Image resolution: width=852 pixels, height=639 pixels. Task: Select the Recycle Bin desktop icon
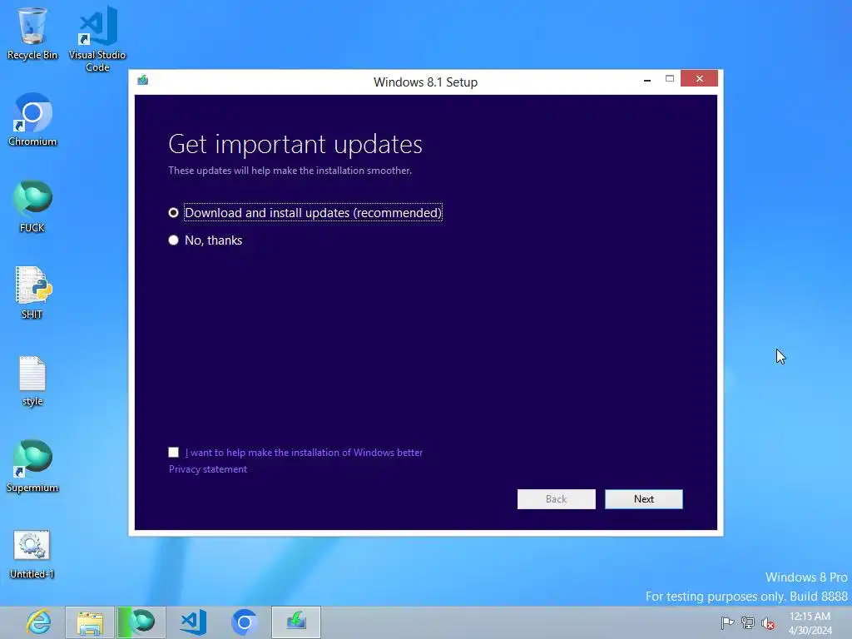(32, 33)
